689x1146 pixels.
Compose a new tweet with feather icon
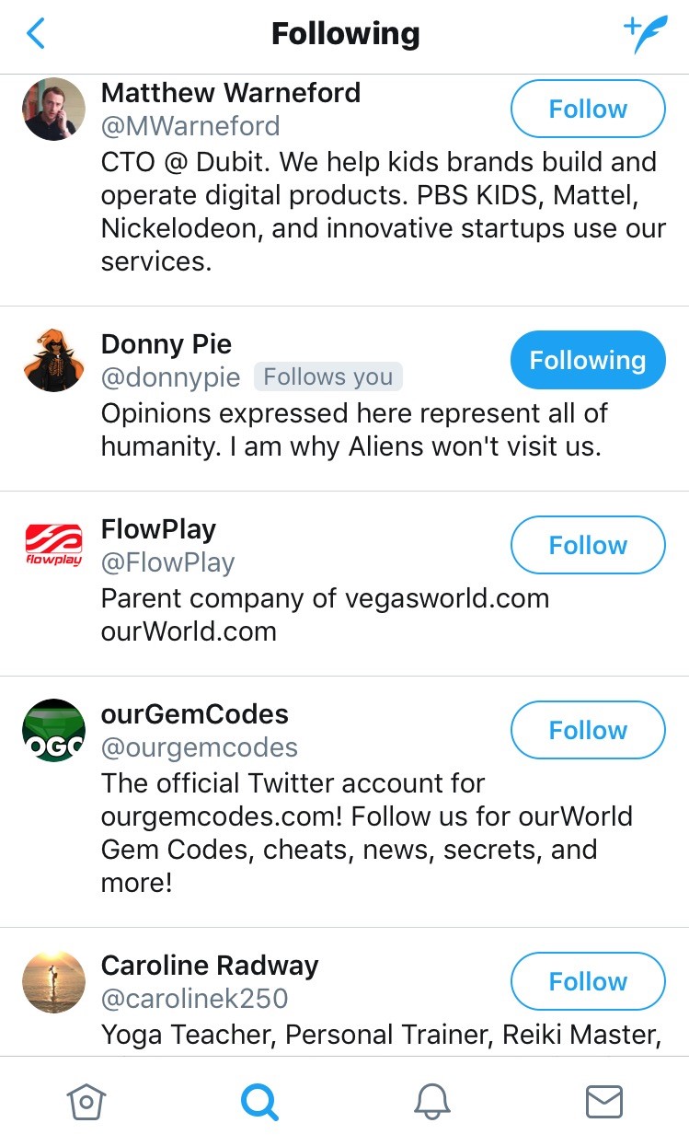pos(645,34)
